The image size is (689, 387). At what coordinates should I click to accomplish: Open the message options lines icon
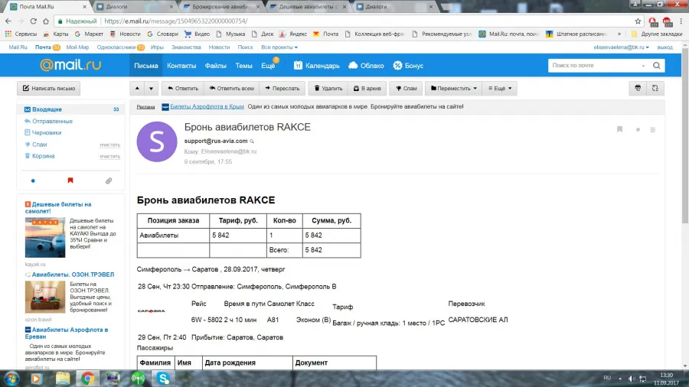coord(653,130)
